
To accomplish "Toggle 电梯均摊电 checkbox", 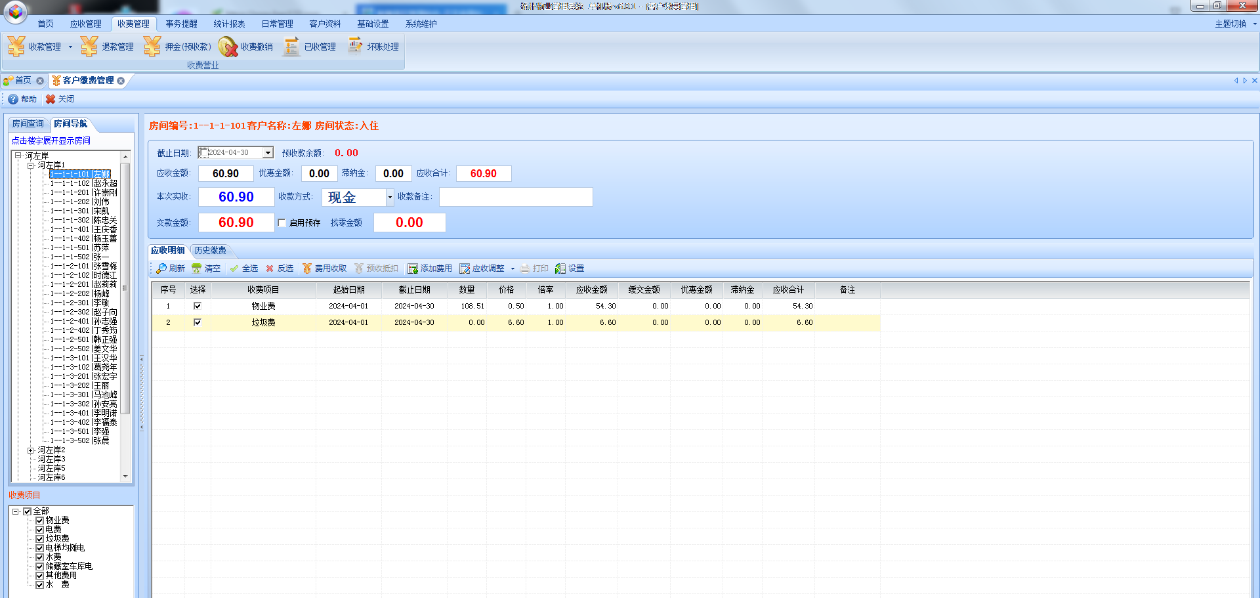I will coord(39,548).
